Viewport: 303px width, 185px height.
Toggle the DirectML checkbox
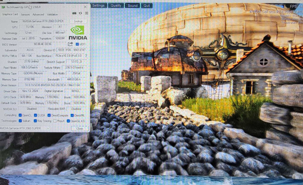click(x=72, y=115)
